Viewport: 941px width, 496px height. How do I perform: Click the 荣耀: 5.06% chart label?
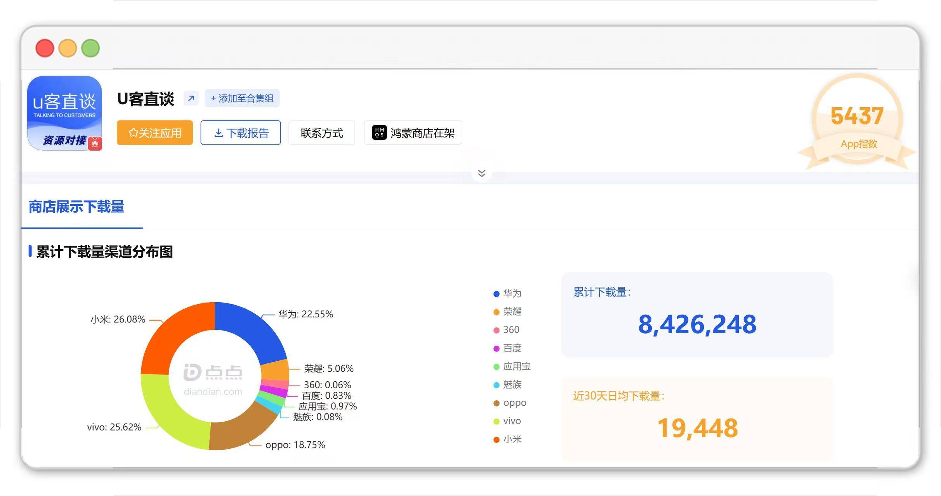(x=329, y=369)
